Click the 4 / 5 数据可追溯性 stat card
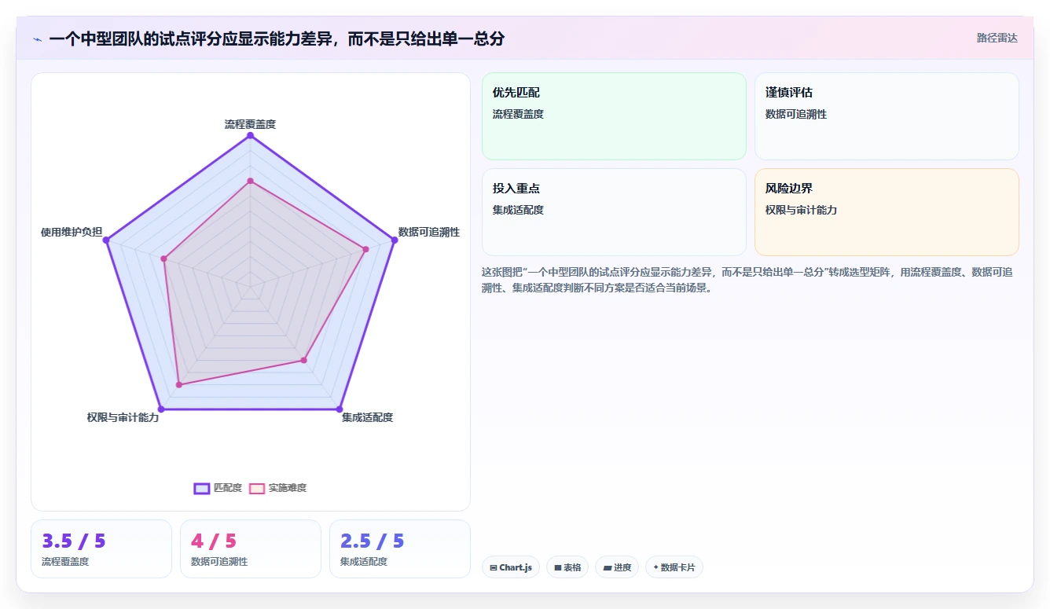This screenshot has height=609, width=1050. point(251,548)
